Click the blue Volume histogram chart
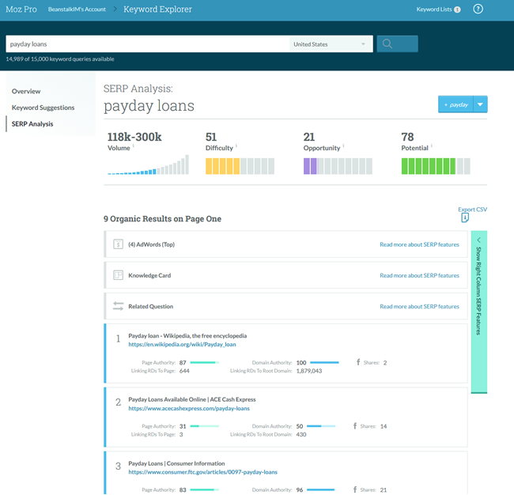 click(148, 164)
